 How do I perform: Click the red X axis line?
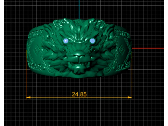(148, 48)
